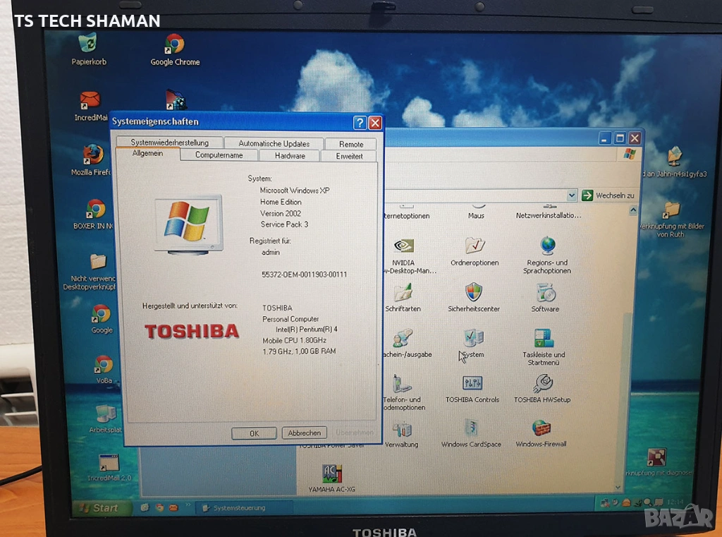The width and height of the screenshot is (722, 537).
Task: Open Taskleiste und Startmenü icon
Action: 544,338
